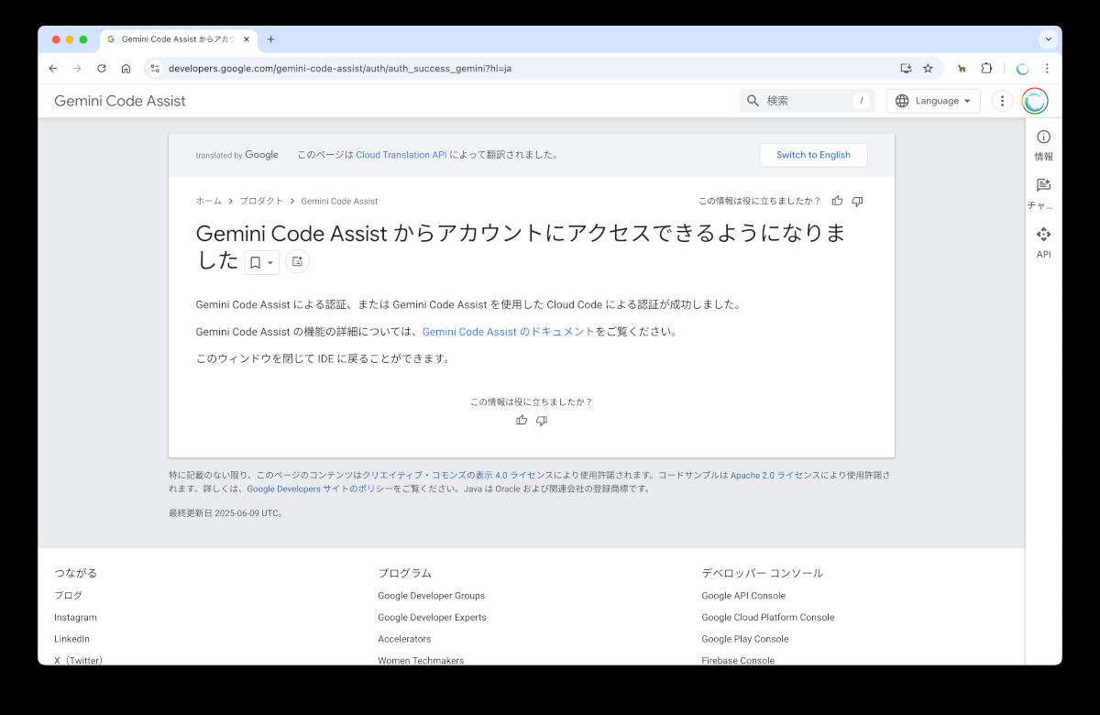Open Gemini Code Assist breadcrumb
1100x715 pixels.
pos(339,201)
